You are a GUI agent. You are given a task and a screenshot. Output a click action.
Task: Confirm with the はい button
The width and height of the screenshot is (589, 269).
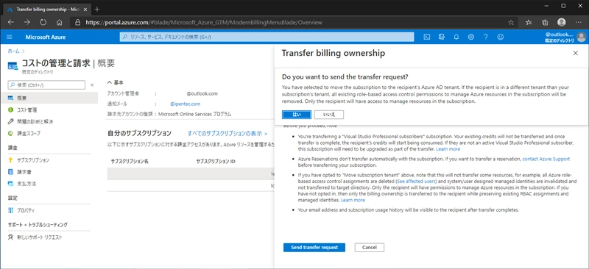coord(297,115)
